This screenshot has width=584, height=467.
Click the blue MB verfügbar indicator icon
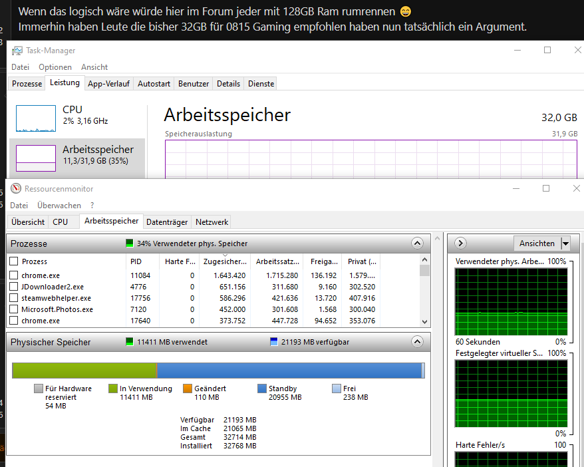click(x=274, y=341)
